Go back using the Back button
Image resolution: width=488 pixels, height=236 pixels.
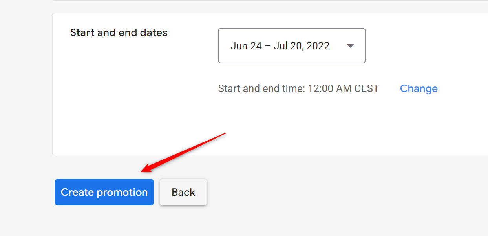(x=183, y=192)
